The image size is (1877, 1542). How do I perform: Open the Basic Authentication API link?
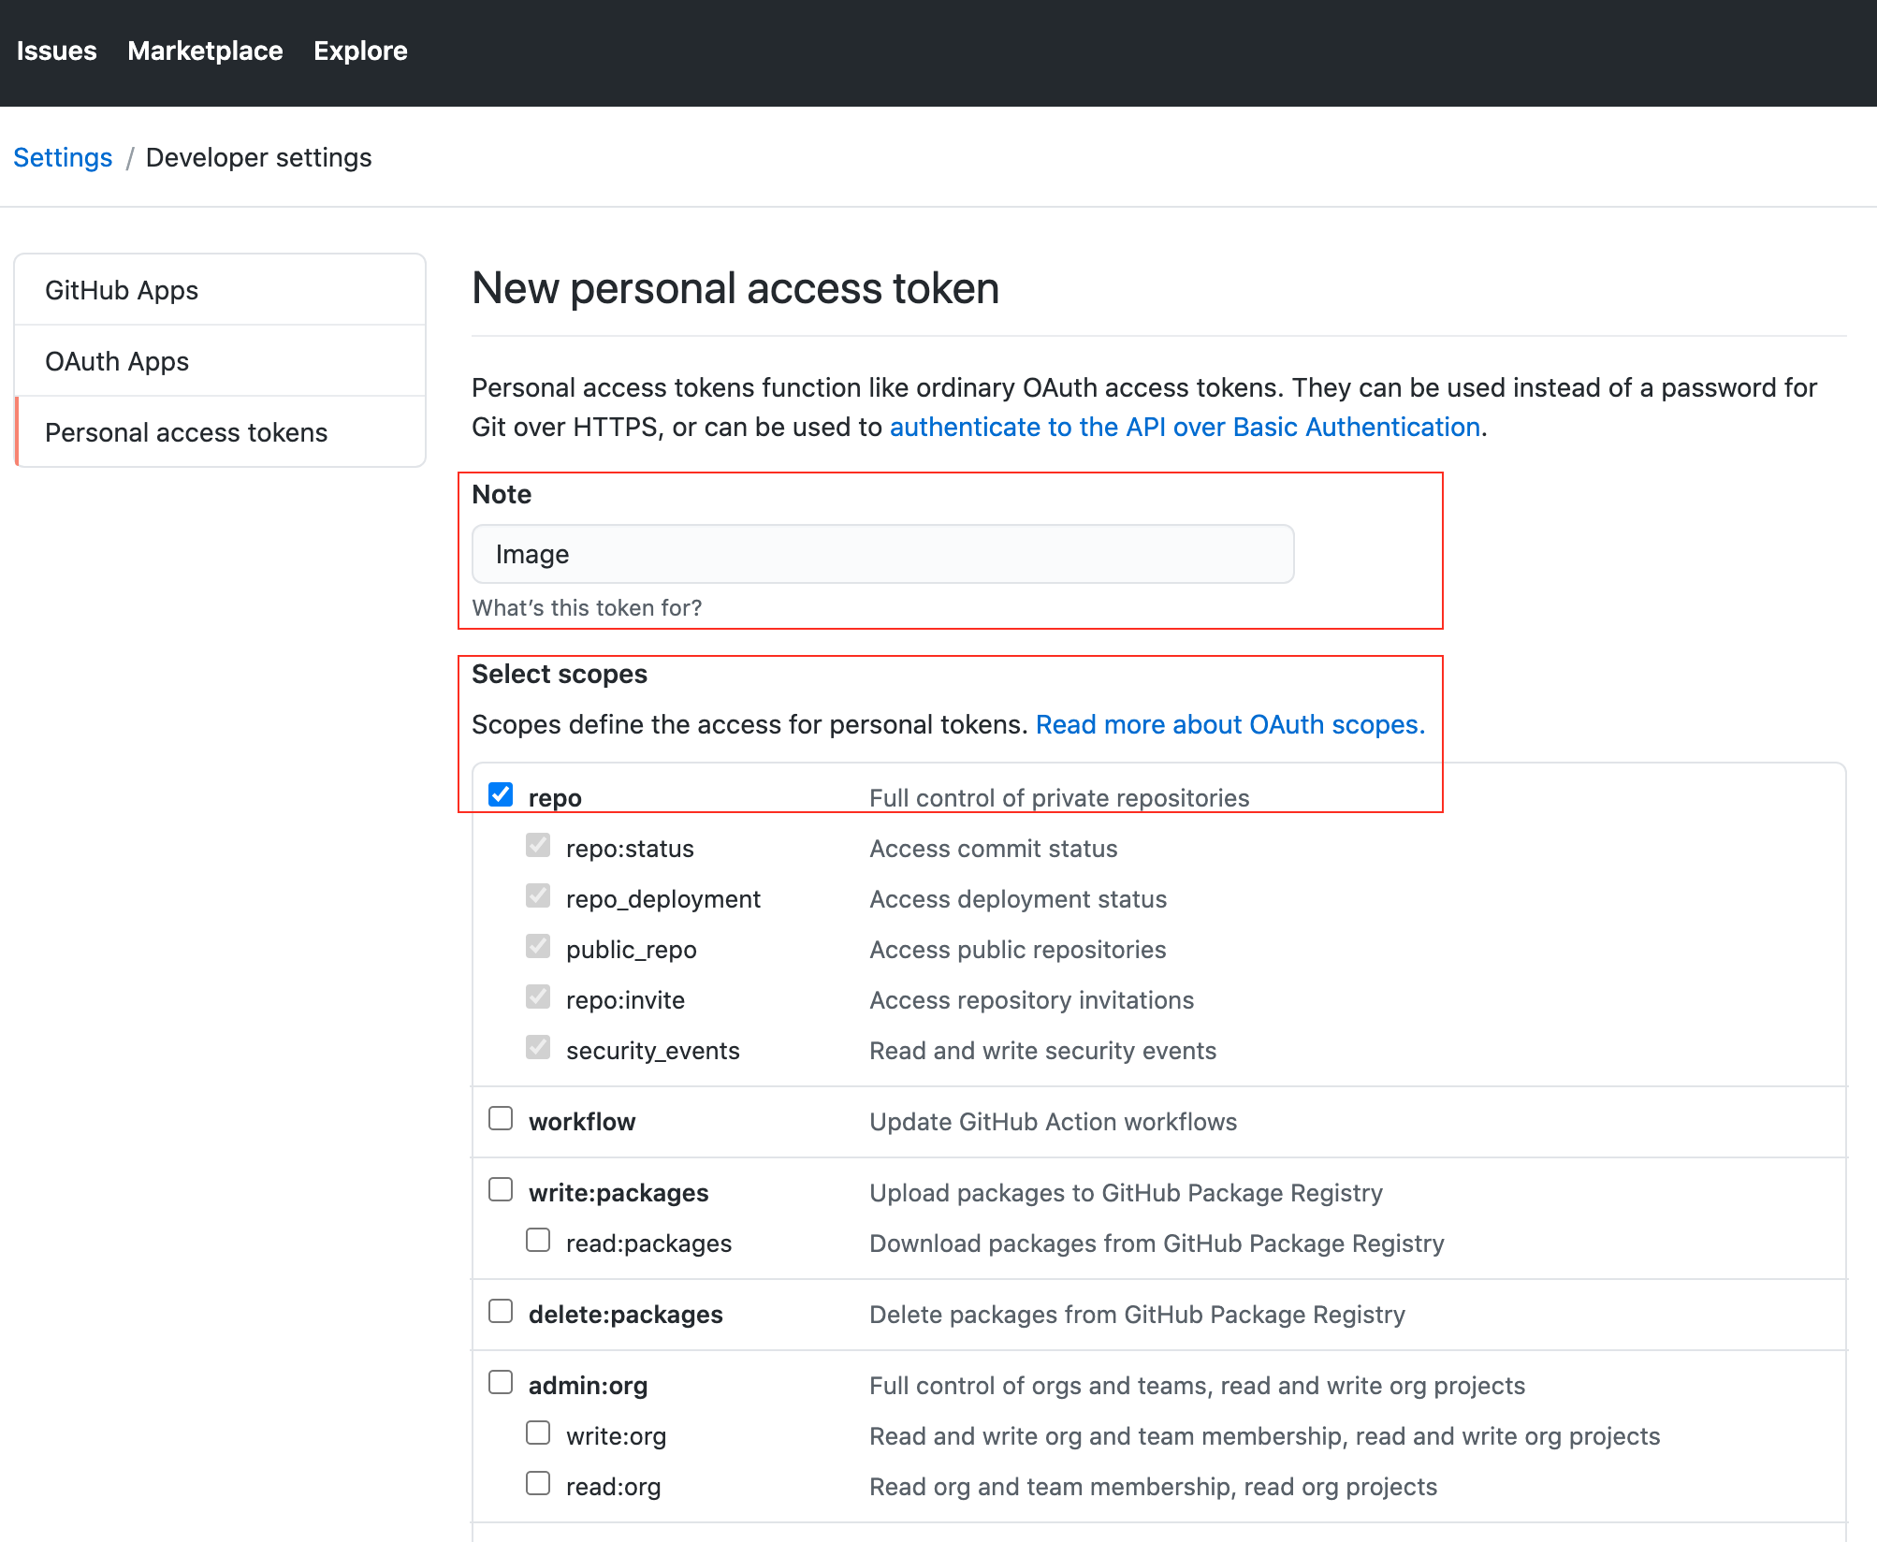1185,427
